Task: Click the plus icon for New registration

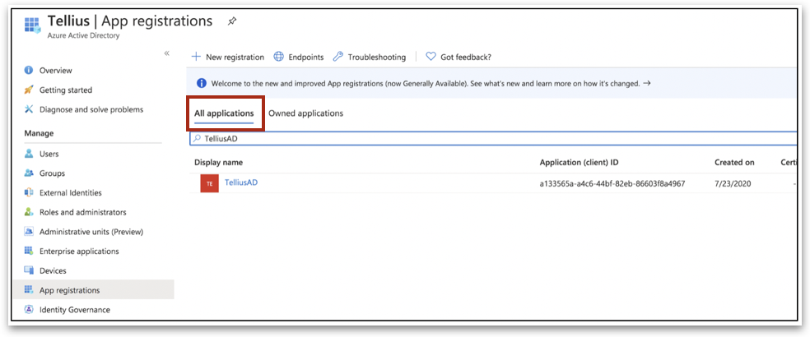Action: tap(196, 57)
